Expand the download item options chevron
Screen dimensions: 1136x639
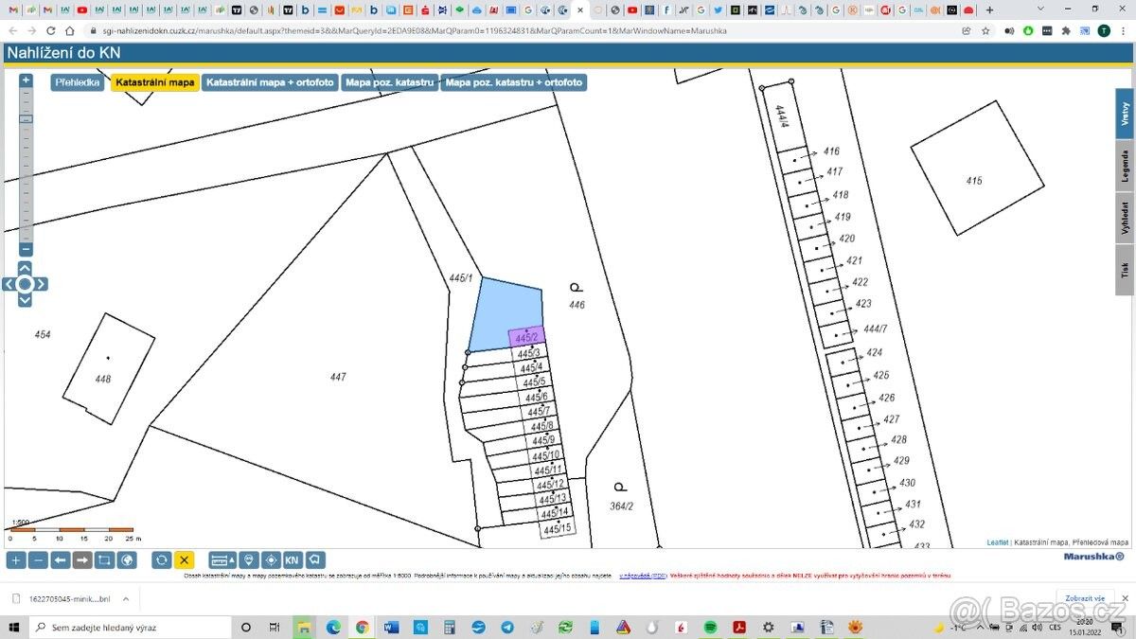coord(126,598)
